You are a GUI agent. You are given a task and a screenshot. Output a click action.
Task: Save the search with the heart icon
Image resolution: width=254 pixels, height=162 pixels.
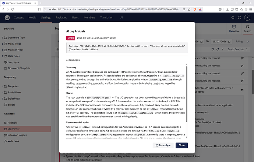[x=213, y=49]
